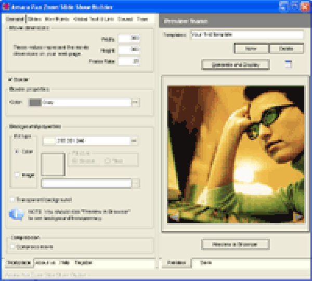Open the Global Text & Link tab
This screenshot has height=281, width=312.
click(94, 19)
